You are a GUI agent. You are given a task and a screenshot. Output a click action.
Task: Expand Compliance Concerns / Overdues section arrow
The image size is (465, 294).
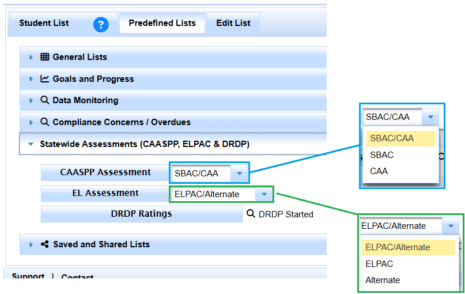point(31,122)
